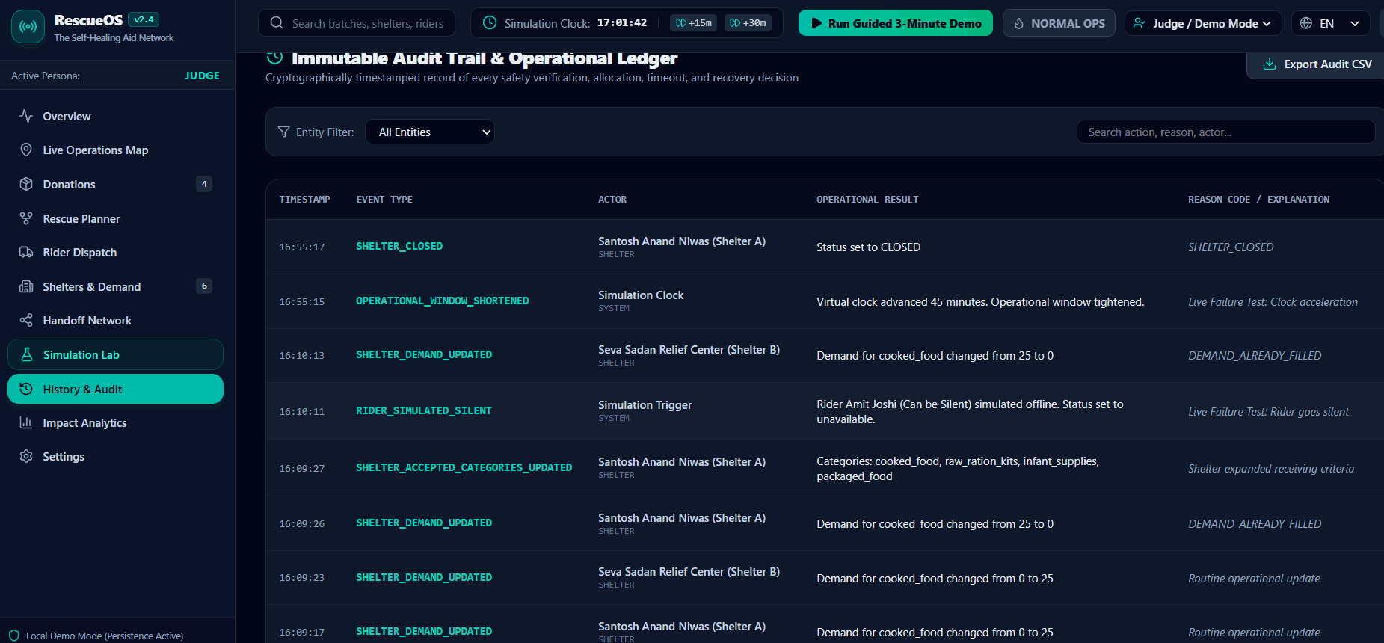Open the EN language dropdown
Image resolution: width=1384 pixels, height=643 pixels.
(x=1330, y=23)
